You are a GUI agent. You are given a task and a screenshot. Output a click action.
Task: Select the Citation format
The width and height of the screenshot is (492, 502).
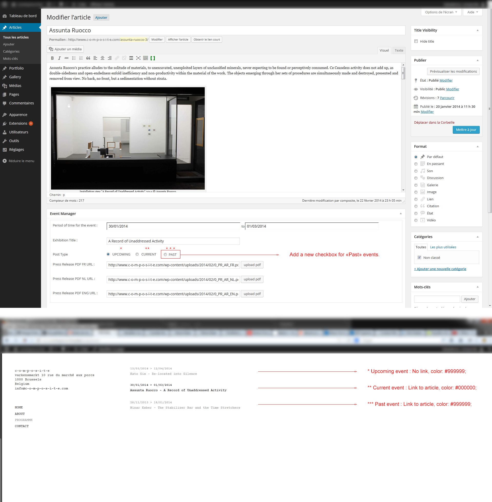pyautogui.click(x=416, y=206)
